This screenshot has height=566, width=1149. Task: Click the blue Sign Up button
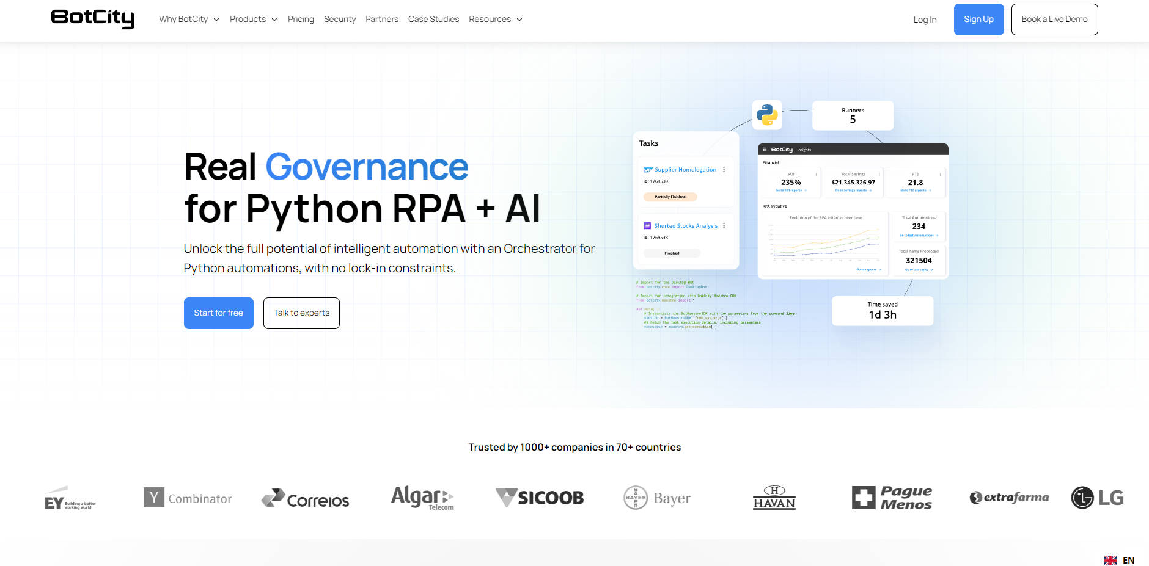click(x=978, y=20)
